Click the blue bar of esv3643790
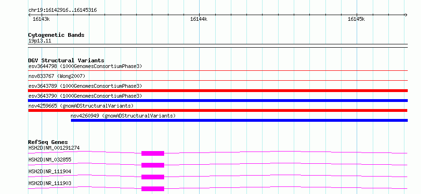The image size is (421, 194). tap(218, 101)
